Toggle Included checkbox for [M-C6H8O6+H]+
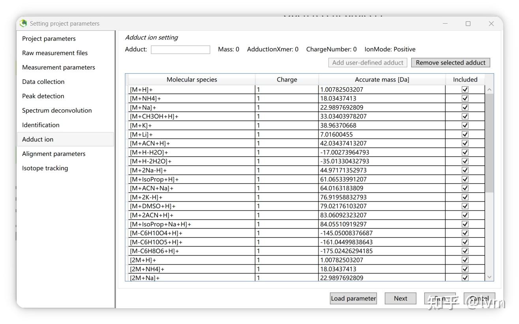The image size is (519, 324). (x=465, y=251)
